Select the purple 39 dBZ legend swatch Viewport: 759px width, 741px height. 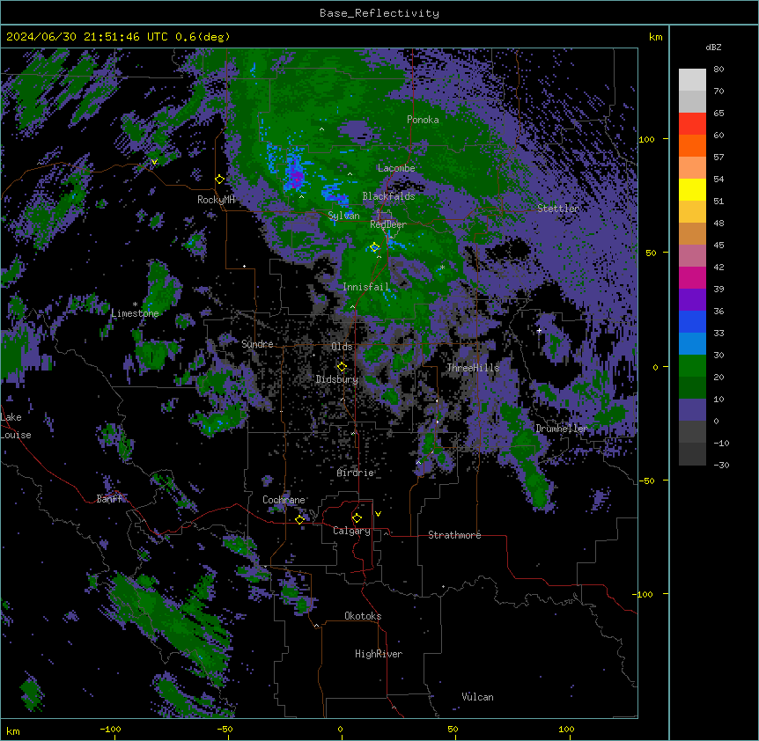coord(692,300)
